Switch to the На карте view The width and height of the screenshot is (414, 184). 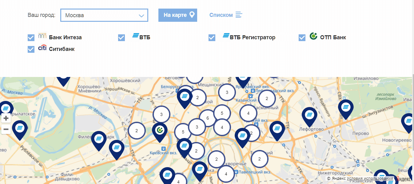(178, 15)
